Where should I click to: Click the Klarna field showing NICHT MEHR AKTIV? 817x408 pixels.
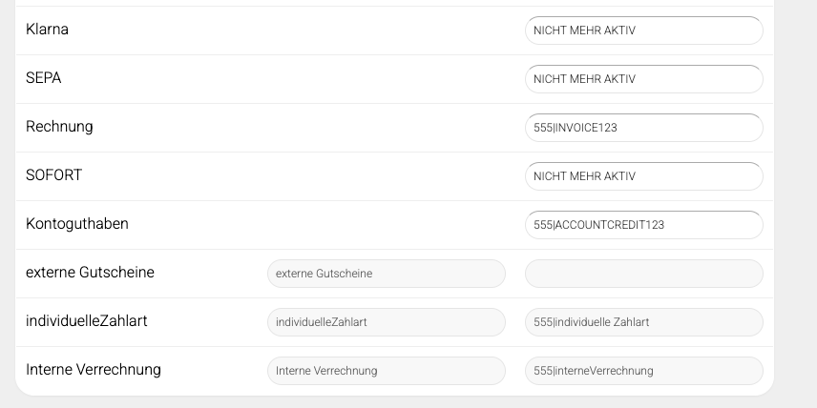(x=643, y=31)
